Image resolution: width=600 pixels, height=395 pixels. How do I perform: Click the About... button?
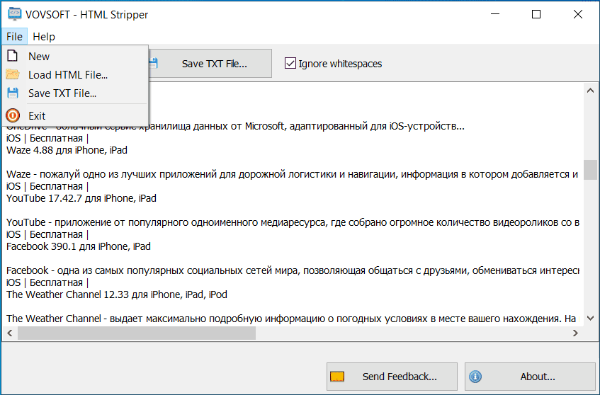(530, 377)
